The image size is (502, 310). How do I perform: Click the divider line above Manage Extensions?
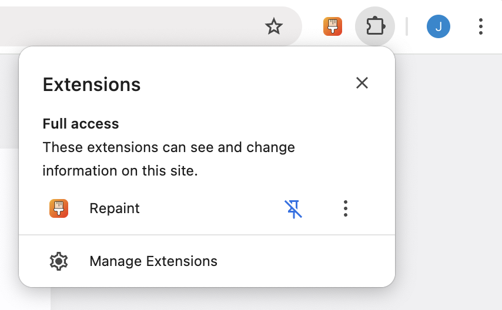[x=207, y=235]
